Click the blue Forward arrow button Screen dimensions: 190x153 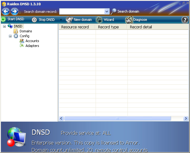coord(14,12)
